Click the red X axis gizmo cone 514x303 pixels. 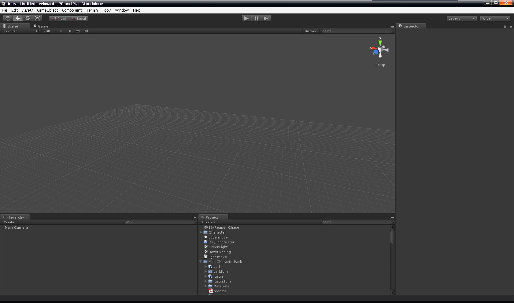(374, 48)
